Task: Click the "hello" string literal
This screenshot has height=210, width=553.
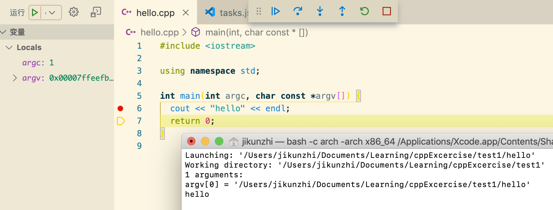Action: pos(227,108)
